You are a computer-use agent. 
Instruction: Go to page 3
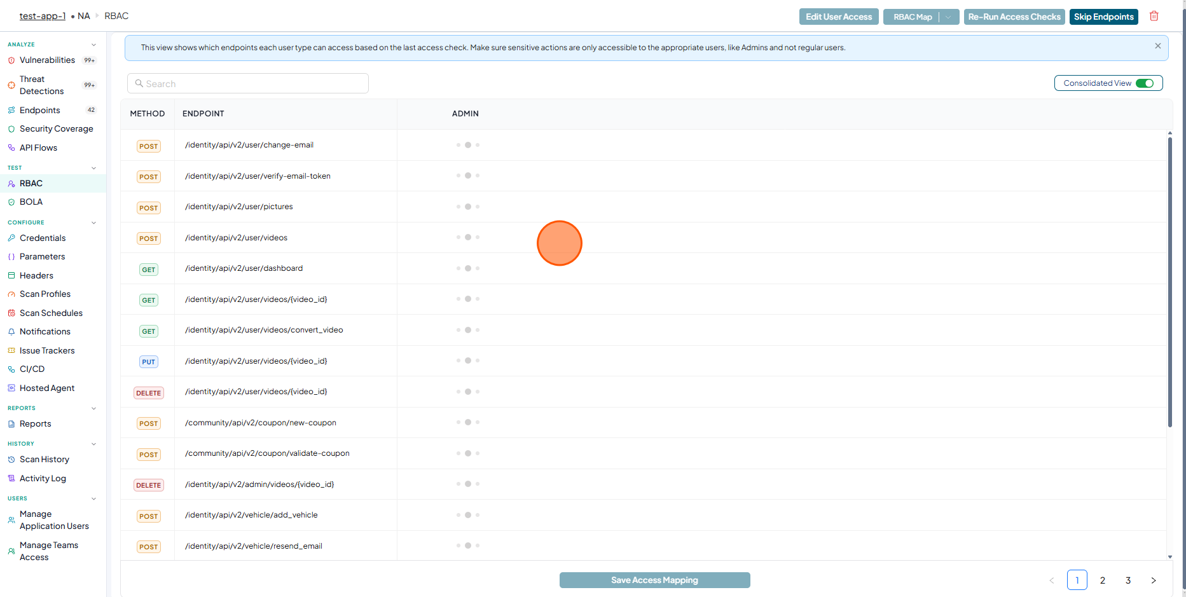point(1128,580)
